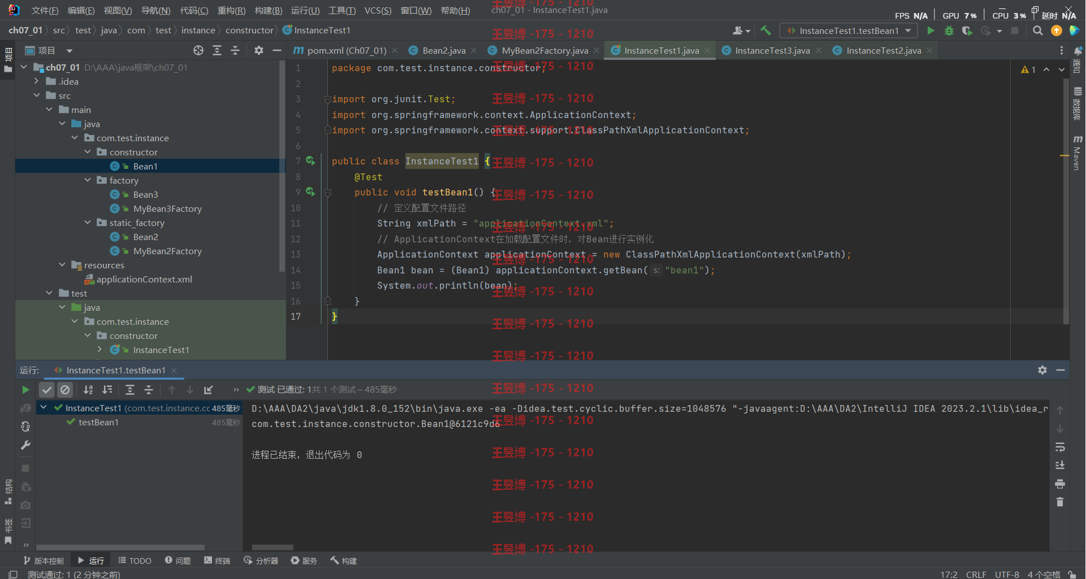Click the stop process icon in top toolbar
The image size is (1086, 579).
[1015, 31]
